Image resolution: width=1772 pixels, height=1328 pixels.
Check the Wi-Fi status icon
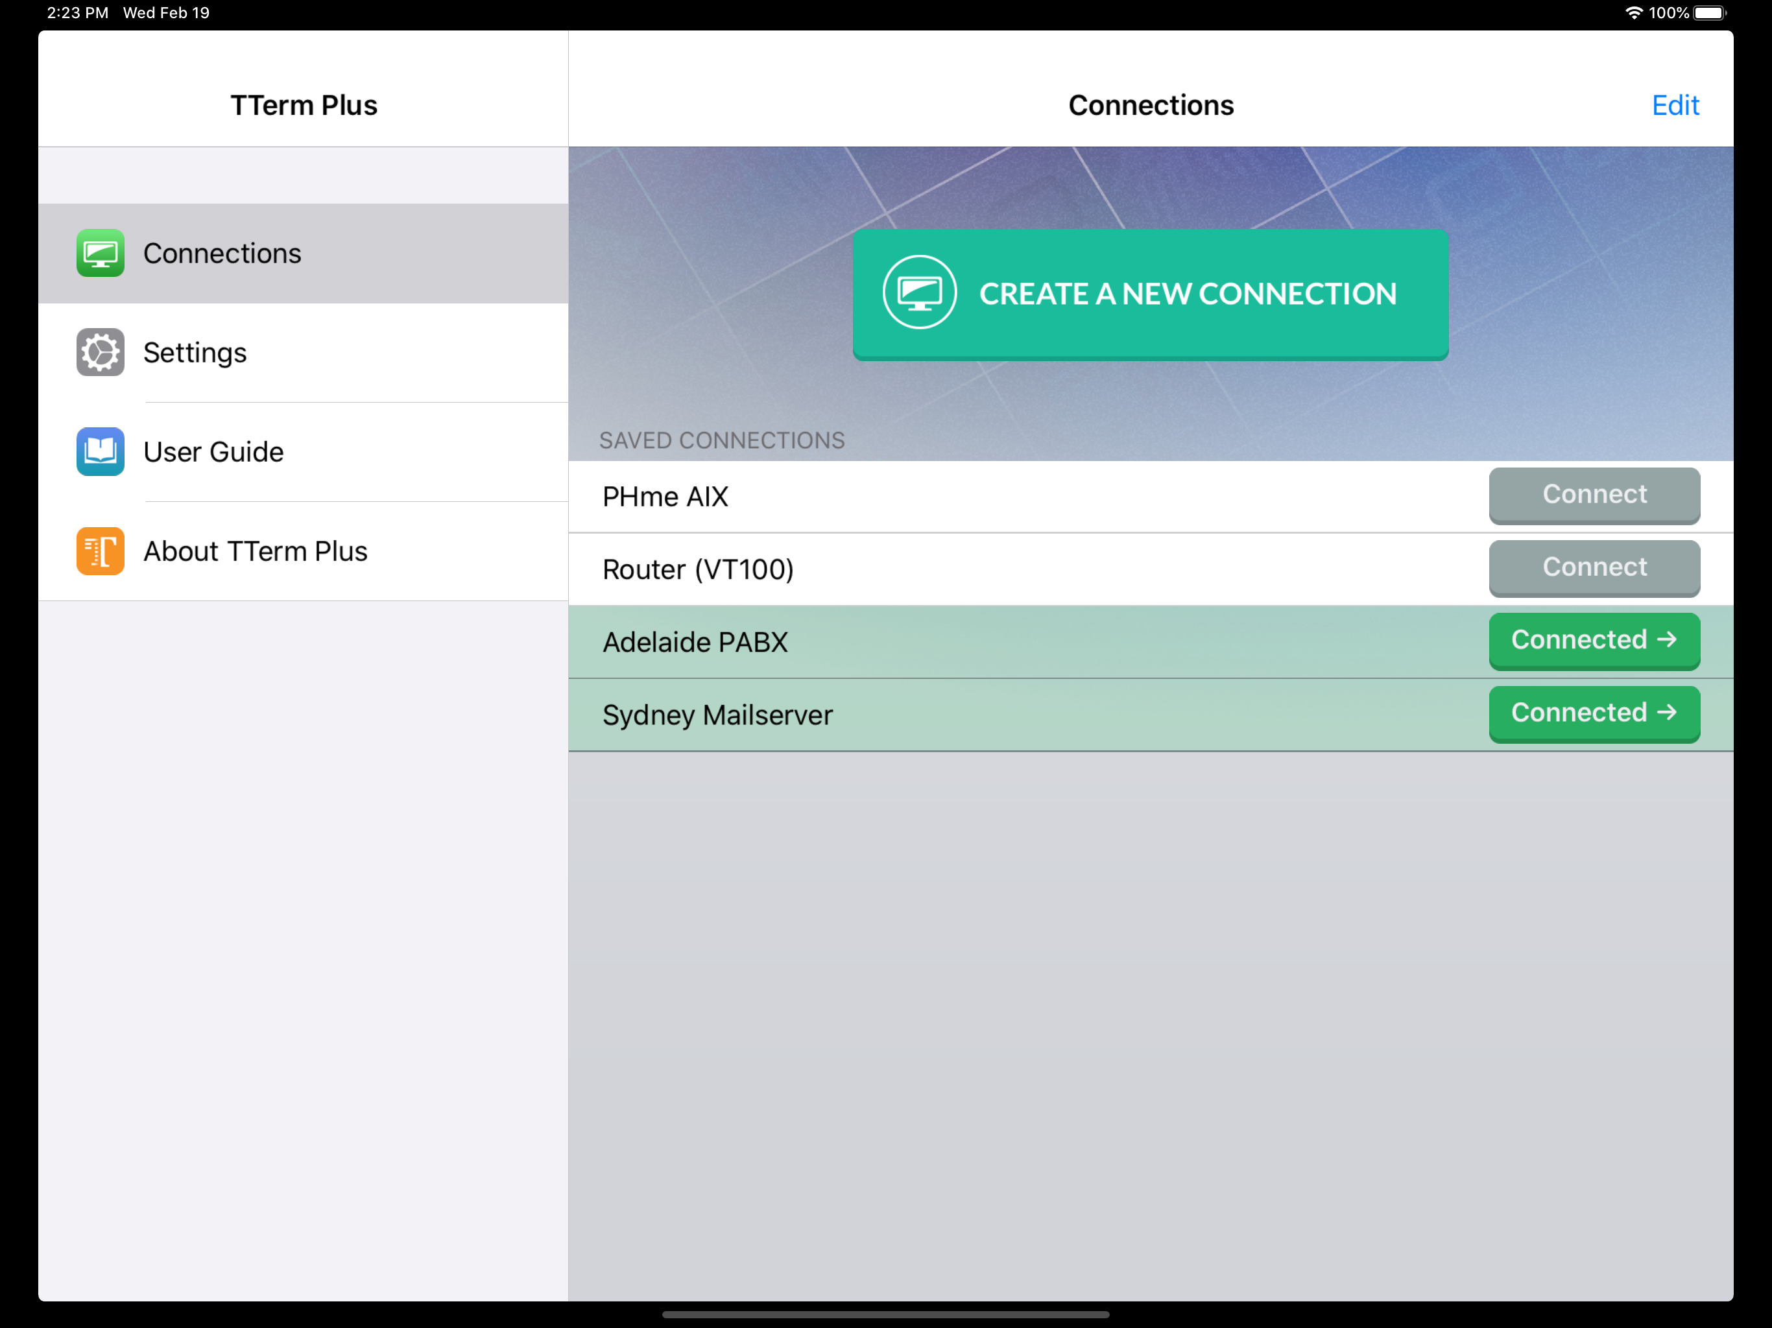point(1633,13)
